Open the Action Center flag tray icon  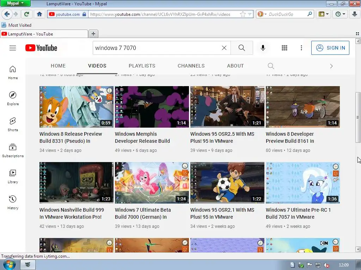click(310, 265)
